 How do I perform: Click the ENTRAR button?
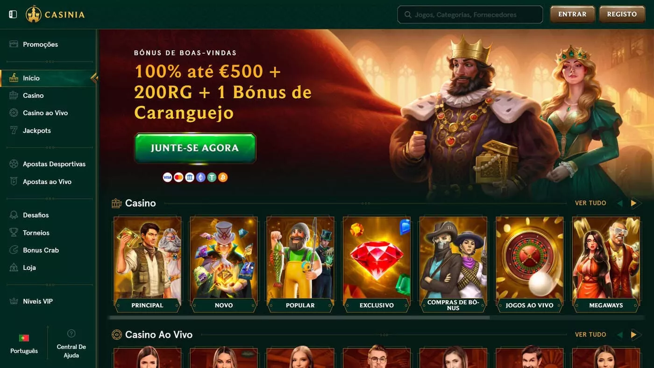click(572, 14)
